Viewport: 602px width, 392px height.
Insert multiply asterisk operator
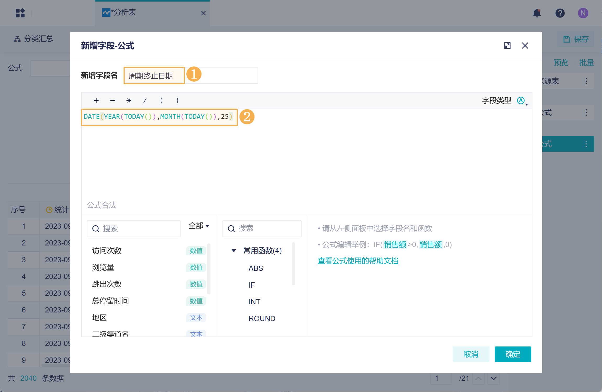pos(129,100)
